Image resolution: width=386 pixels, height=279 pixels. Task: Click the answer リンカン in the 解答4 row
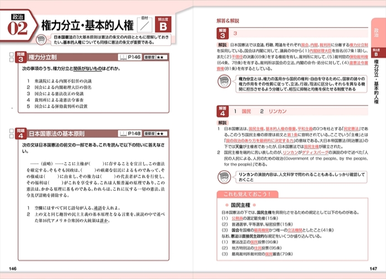277,112
